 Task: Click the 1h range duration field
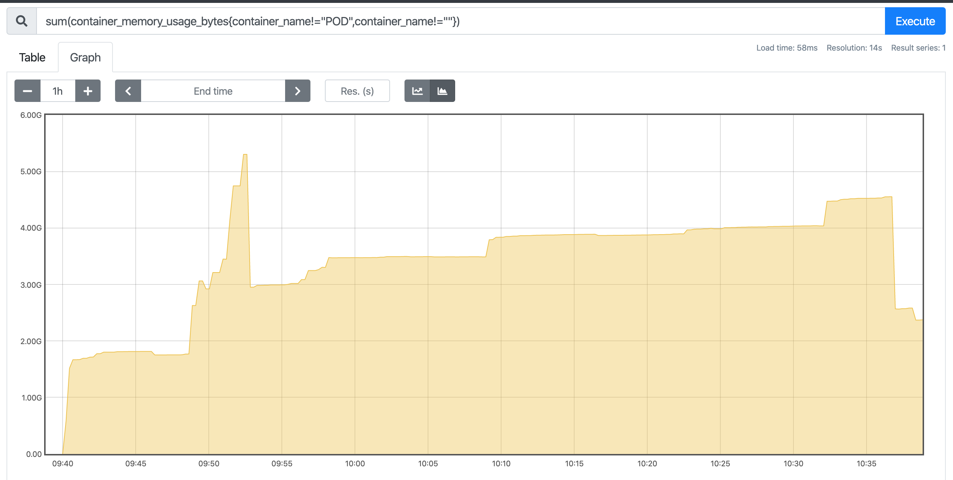tap(58, 91)
